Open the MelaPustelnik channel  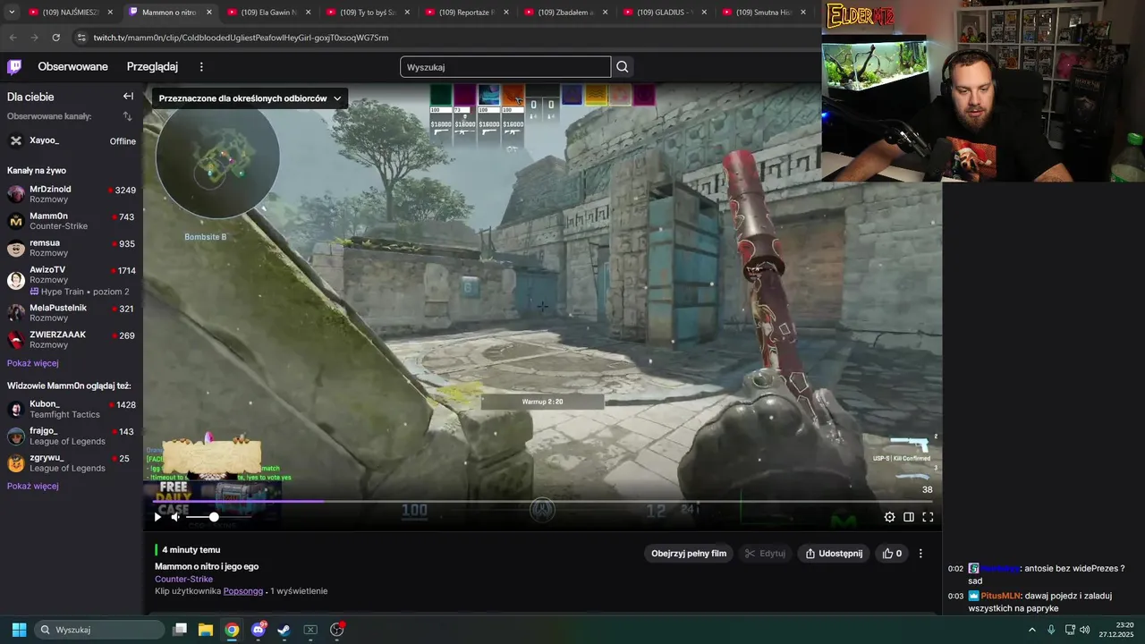click(x=72, y=312)
